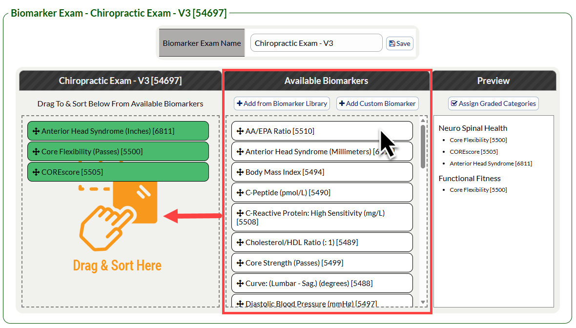This screenshot has height=328, width=576.
Task: Click Core Flexibility [5500] under Neuro Spinal Health
Action: pyautogui.click(x=478, y=140)
